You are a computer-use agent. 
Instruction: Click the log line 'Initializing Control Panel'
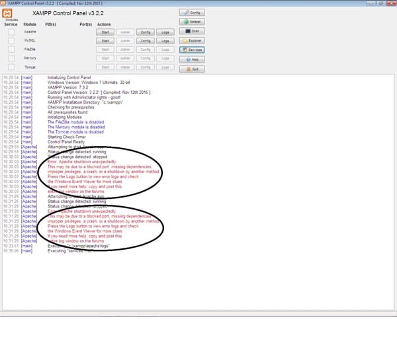click(x=69, y=77)
